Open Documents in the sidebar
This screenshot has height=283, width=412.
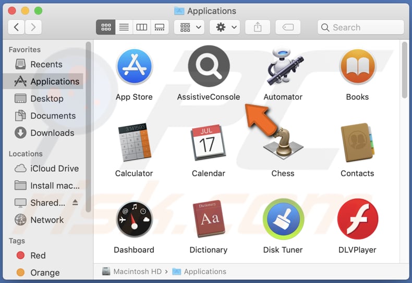click(x=44, y=115)
